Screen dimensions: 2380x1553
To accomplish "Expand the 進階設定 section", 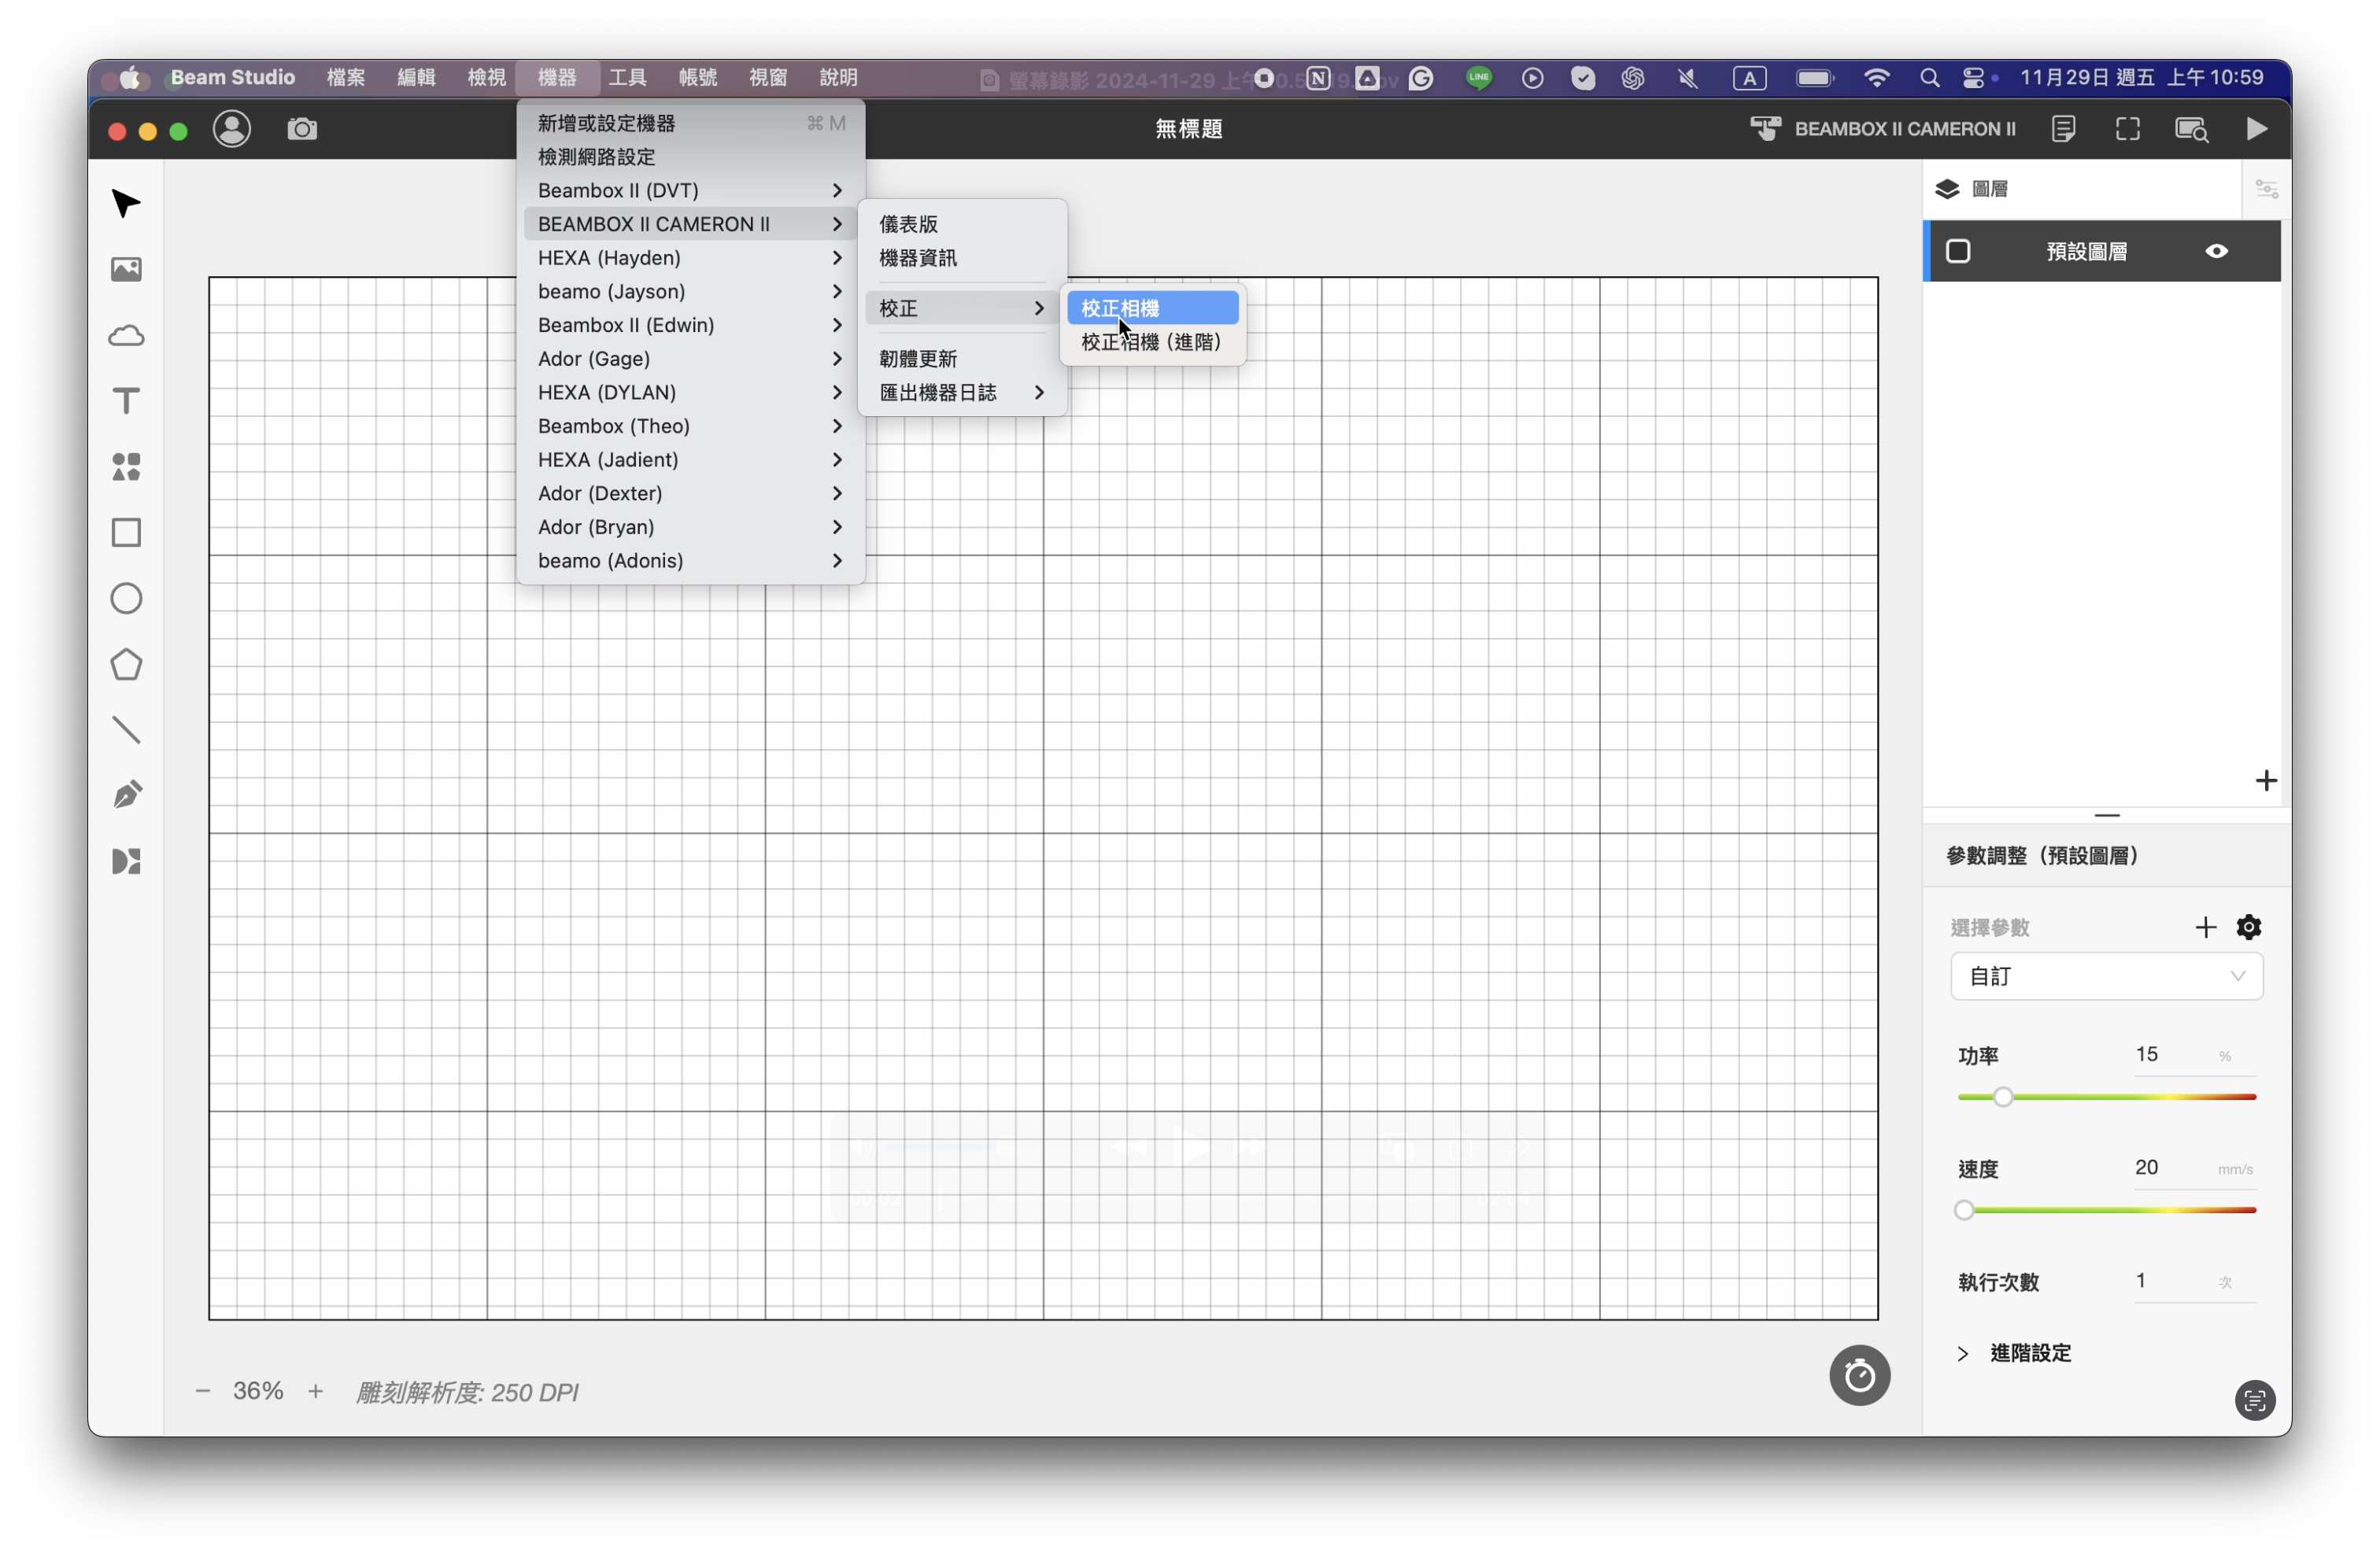I will coord(2014,1353).
